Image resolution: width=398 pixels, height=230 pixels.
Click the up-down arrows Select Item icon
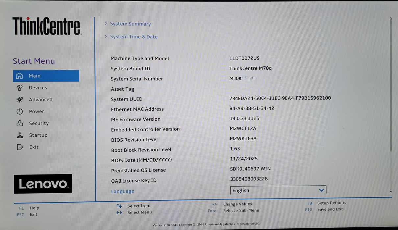(119, 206)
